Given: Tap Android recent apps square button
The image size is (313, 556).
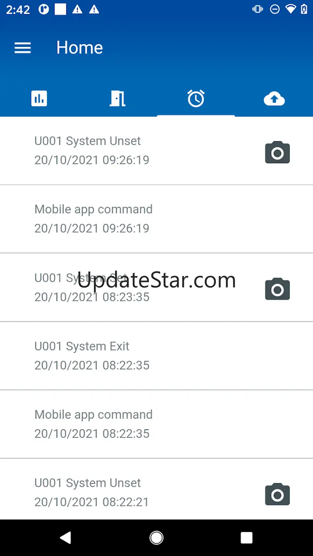Looking at the screenshot, I should tap(246, 538).
